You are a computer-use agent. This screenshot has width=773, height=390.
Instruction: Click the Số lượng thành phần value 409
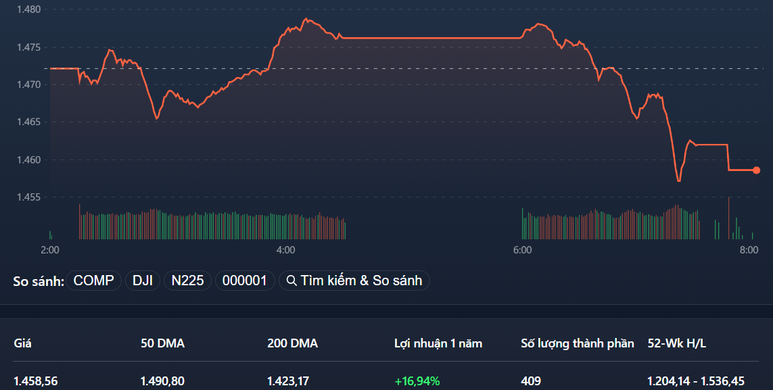point(531,381)
